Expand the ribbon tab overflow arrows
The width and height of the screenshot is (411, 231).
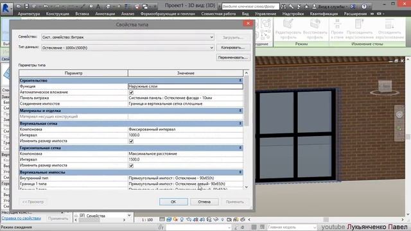pos(372,13)
